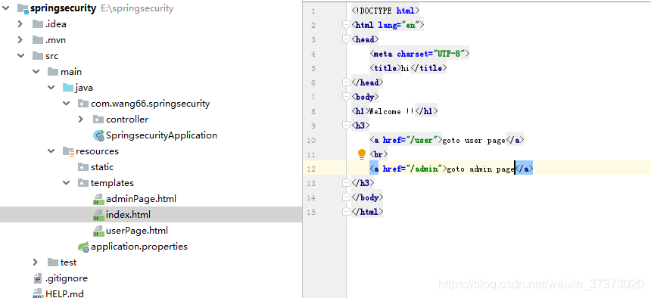This screenshot has width=651, height=298.
Task: Click the yellow intention lightbulb icon
Action: 362,154
